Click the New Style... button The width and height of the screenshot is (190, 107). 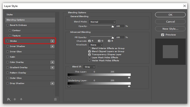170,29
